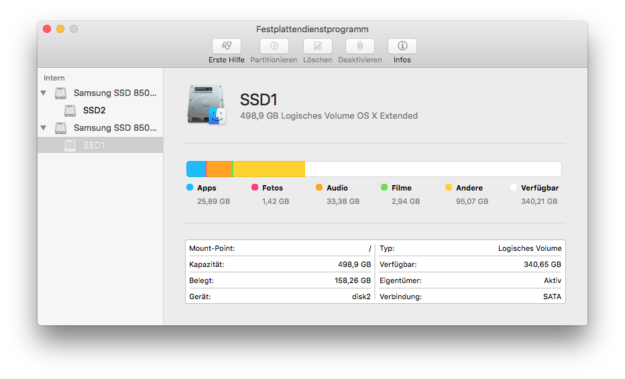Click the Mount-Point label
This screenshot has width=625, height=379.
[212, 248]
